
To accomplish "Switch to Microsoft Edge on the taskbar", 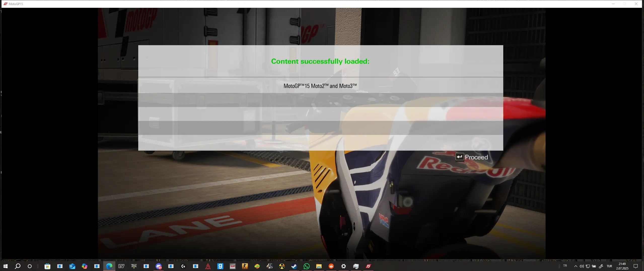I will click(x=109, y=266).
